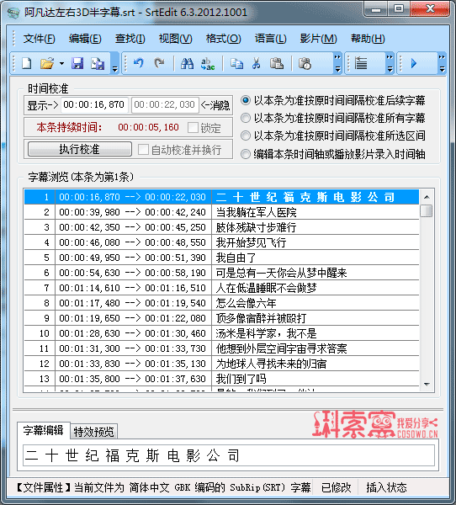
Task: Click the subtitle list scrollbar down arrow
Action: (427, 385)
